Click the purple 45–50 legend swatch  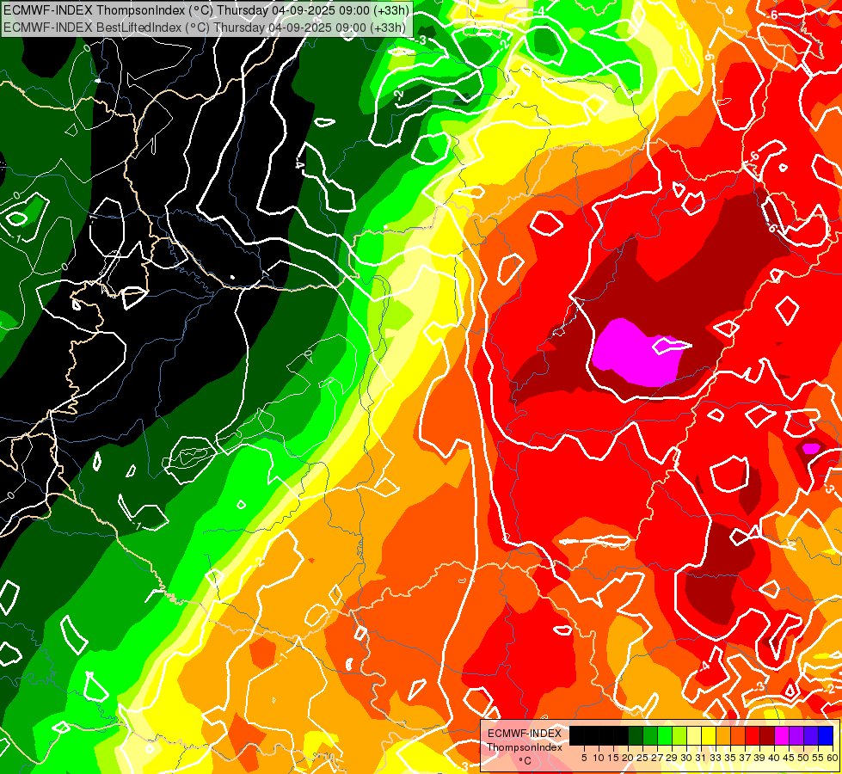click(x=796, y=735)
